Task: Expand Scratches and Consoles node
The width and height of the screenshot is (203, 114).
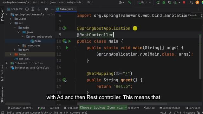Action: tap(6, 67)
